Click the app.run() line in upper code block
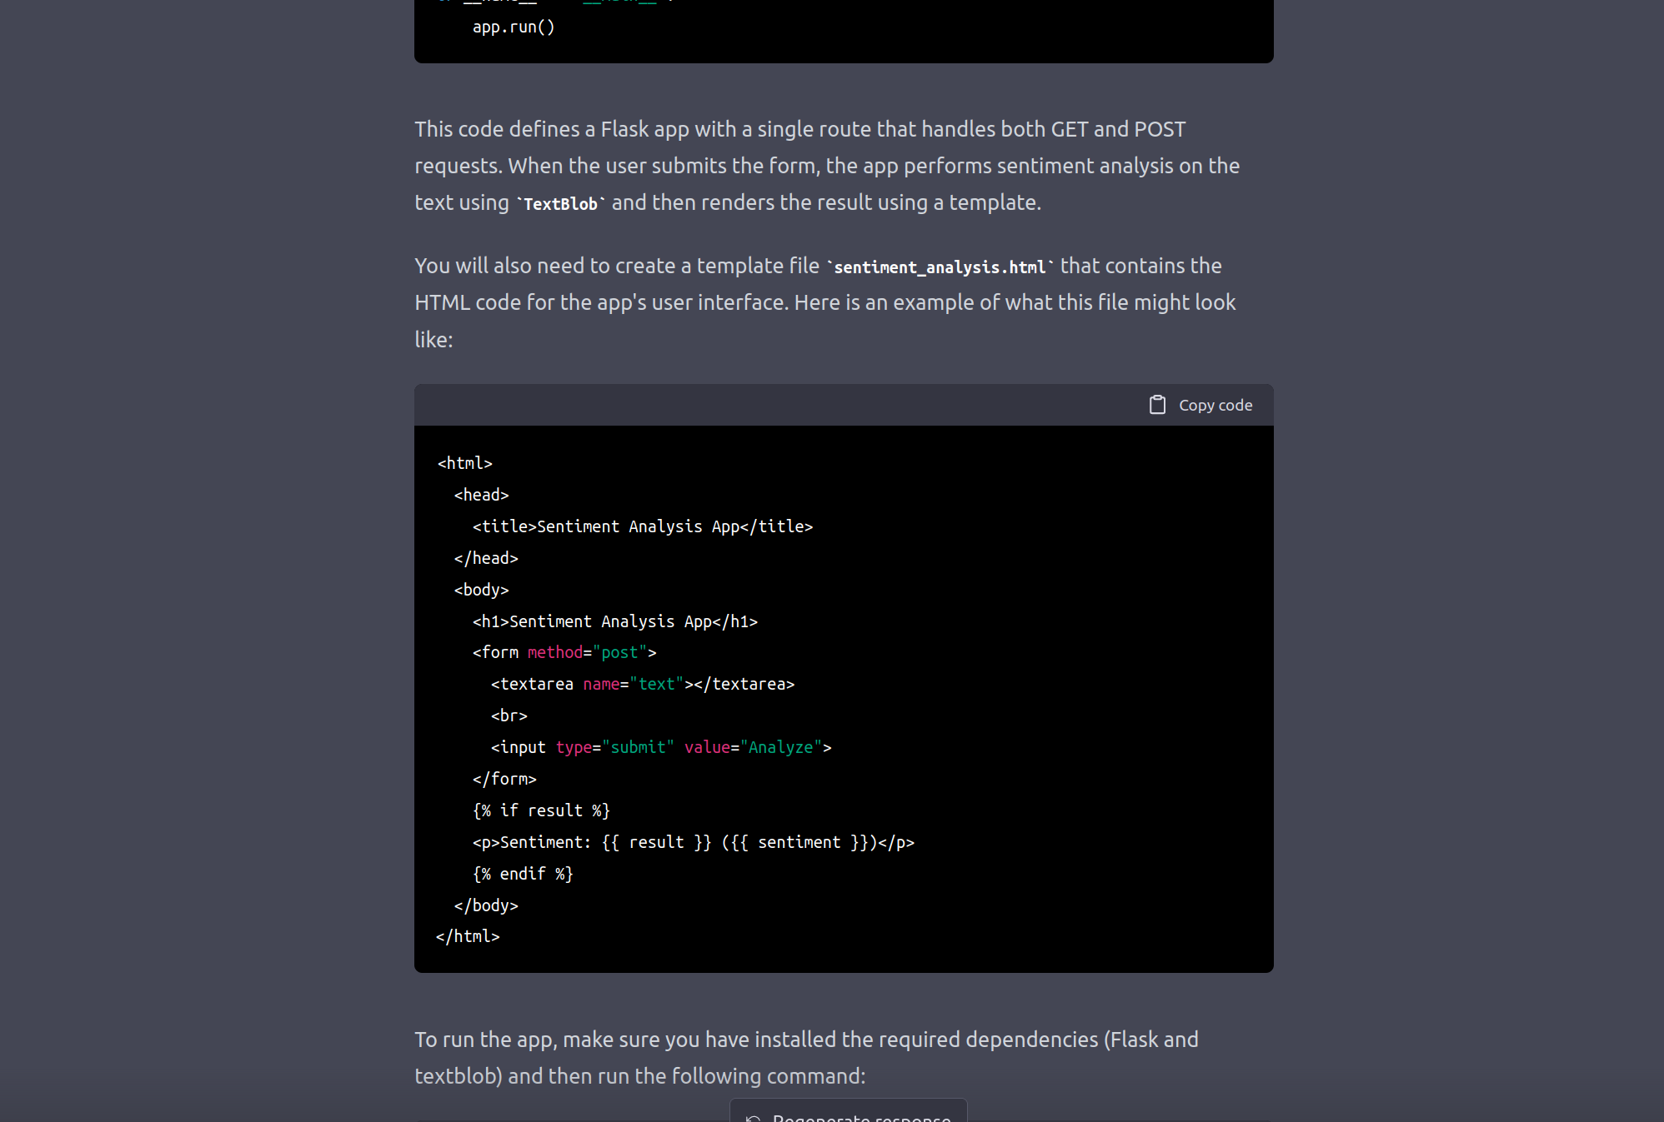 coord(514,26)
